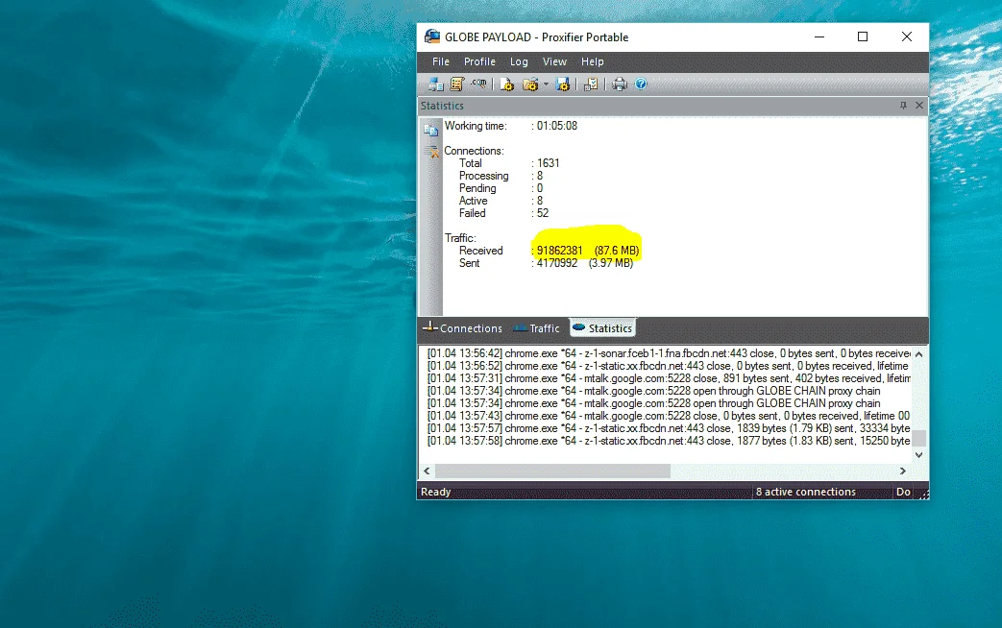1002x628 pixels.
Task: Click the Failed connections value 52
Action: pos(543,213)
